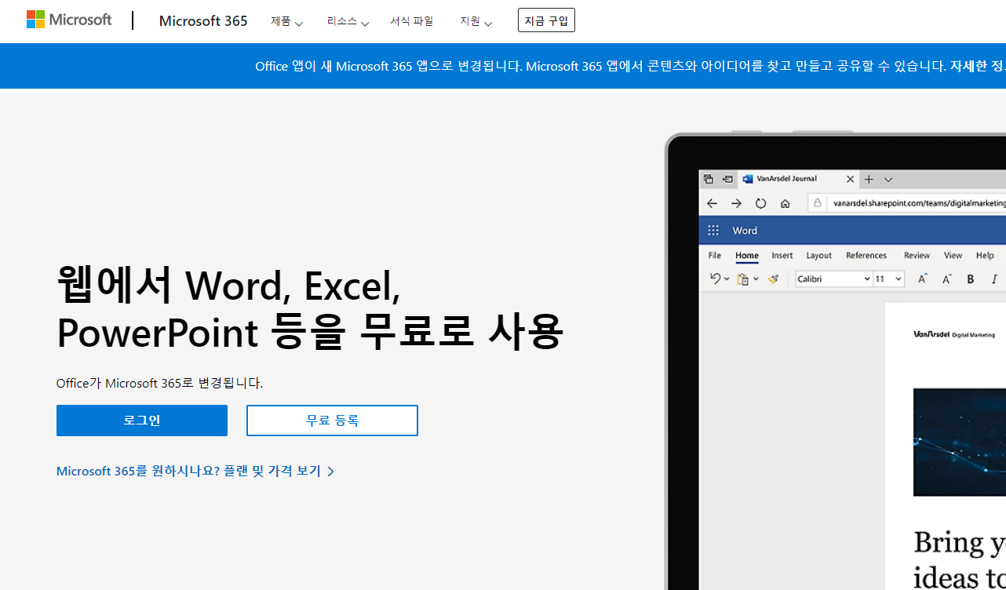Click the grow font icon

coord(923,279)
